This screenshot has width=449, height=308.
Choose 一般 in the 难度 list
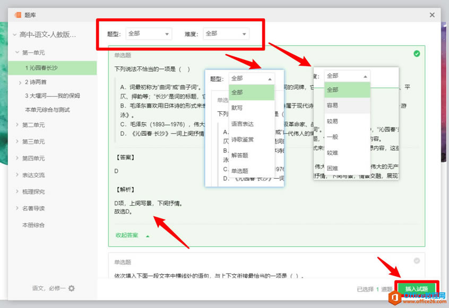tap(347, 137)
